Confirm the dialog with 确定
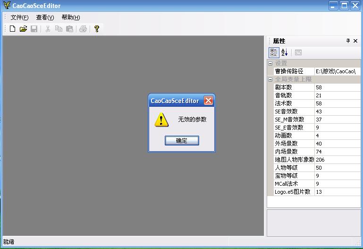This screenshot has width=363, height=249. (x=182, y=141)
